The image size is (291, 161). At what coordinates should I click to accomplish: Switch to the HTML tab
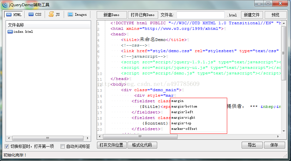(13, 15)
